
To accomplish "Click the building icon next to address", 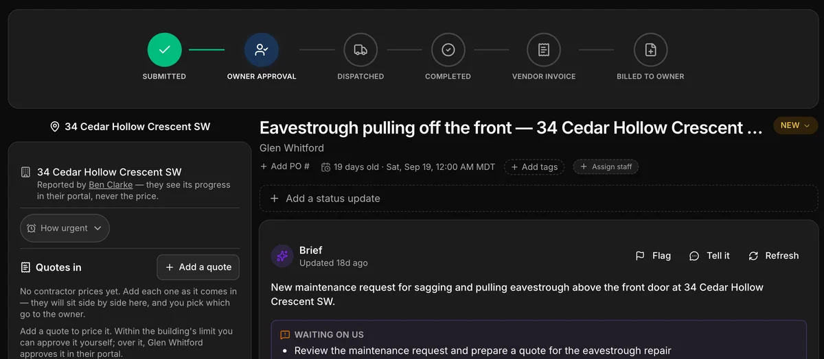I will click(x=26, y=172).
